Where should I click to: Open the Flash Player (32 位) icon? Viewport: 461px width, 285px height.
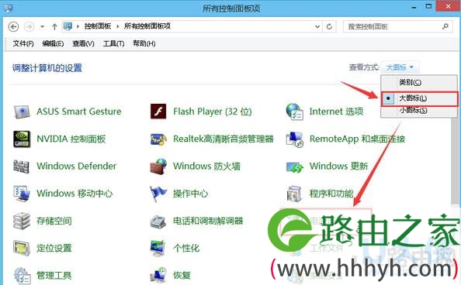158,112
